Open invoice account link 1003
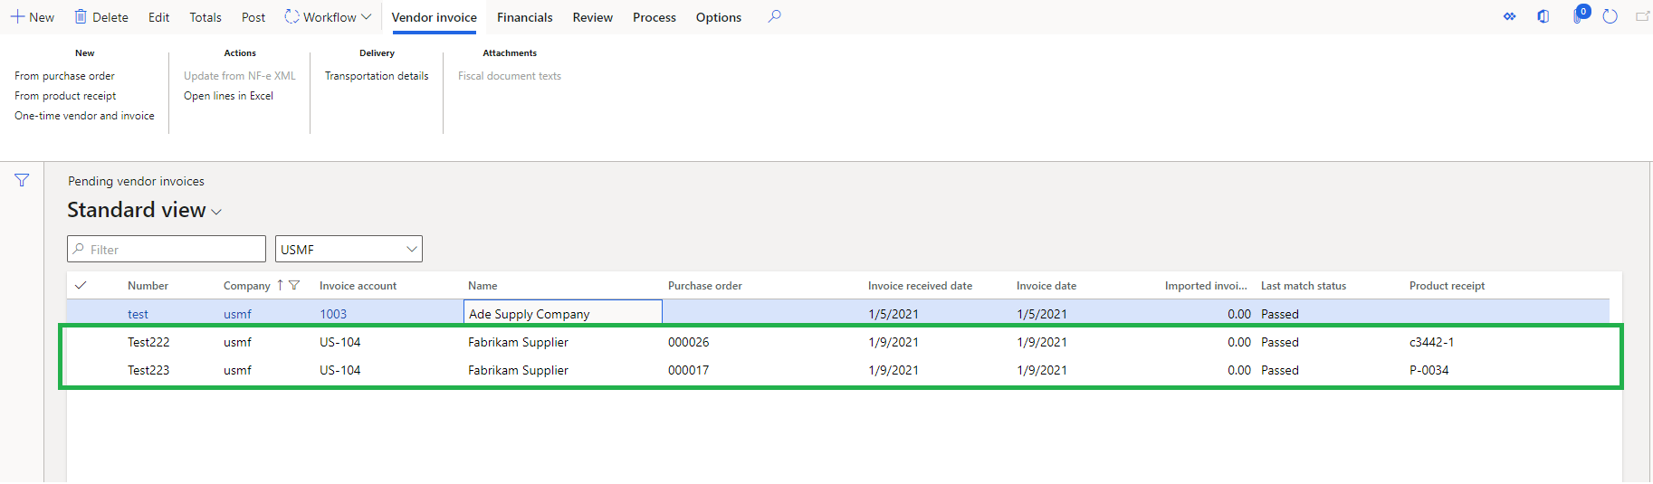 coord(333,314)
